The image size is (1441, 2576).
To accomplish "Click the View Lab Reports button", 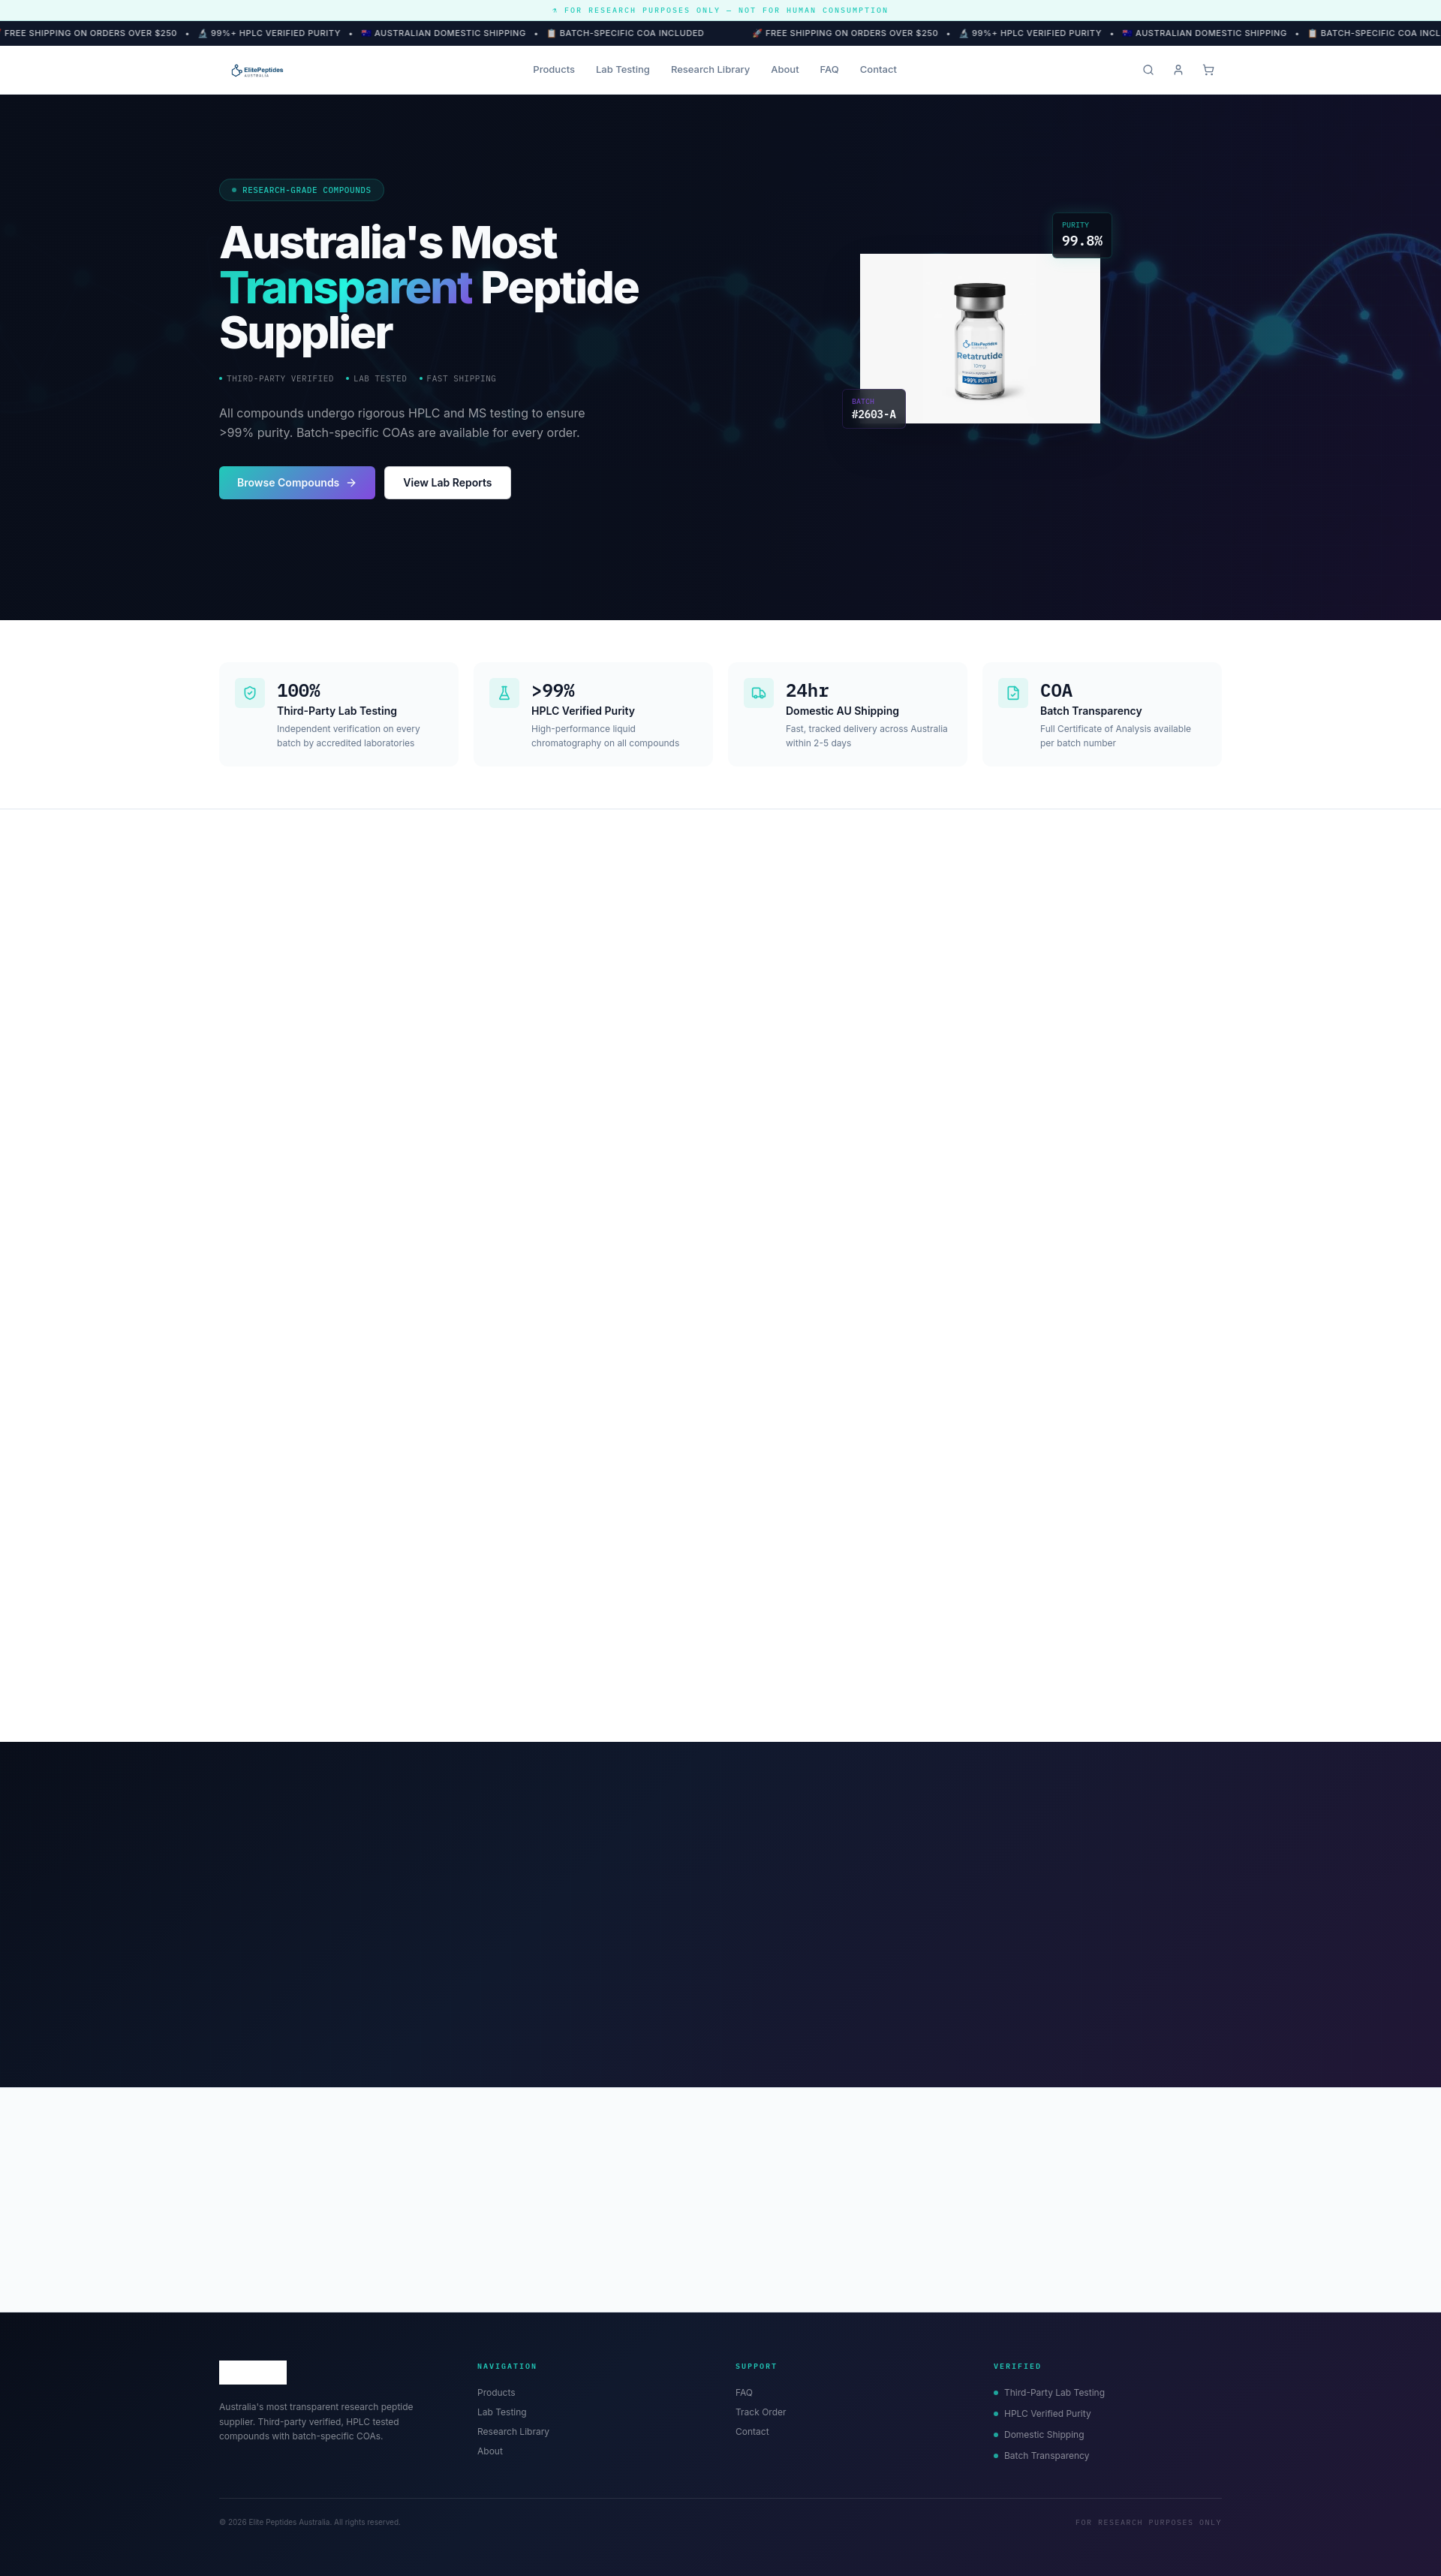I will [x=448, y=483].
